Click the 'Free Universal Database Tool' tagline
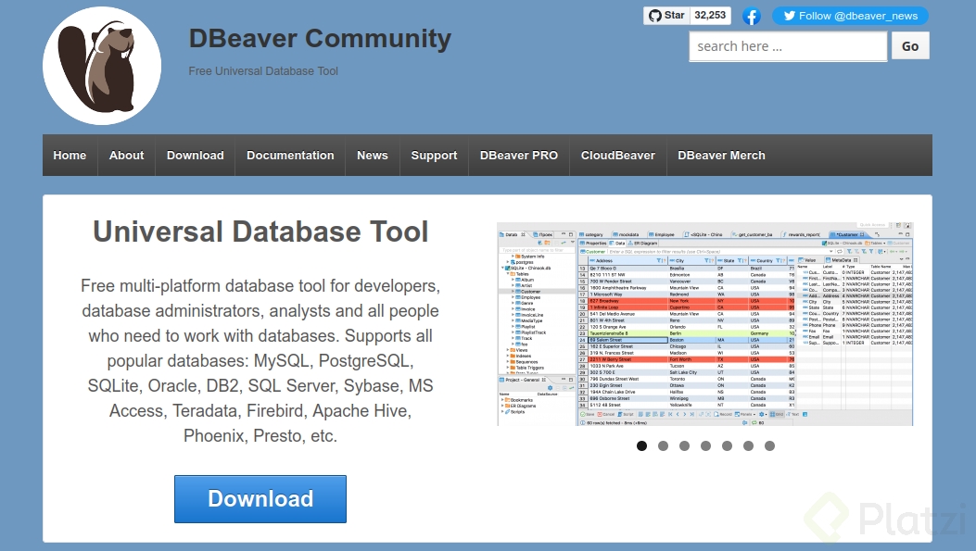The width and height of the screenshot is (976, 551). click(263, 71)
